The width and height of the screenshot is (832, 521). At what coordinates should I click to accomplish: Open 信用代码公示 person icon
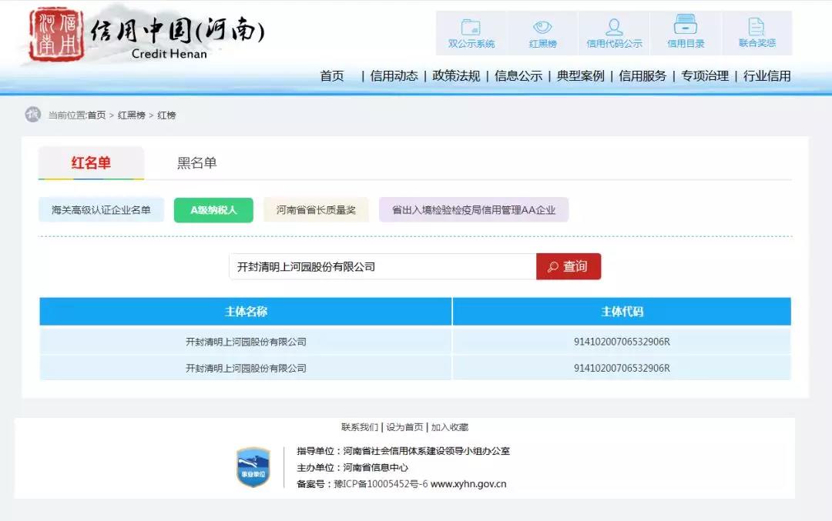coord(614,28)
